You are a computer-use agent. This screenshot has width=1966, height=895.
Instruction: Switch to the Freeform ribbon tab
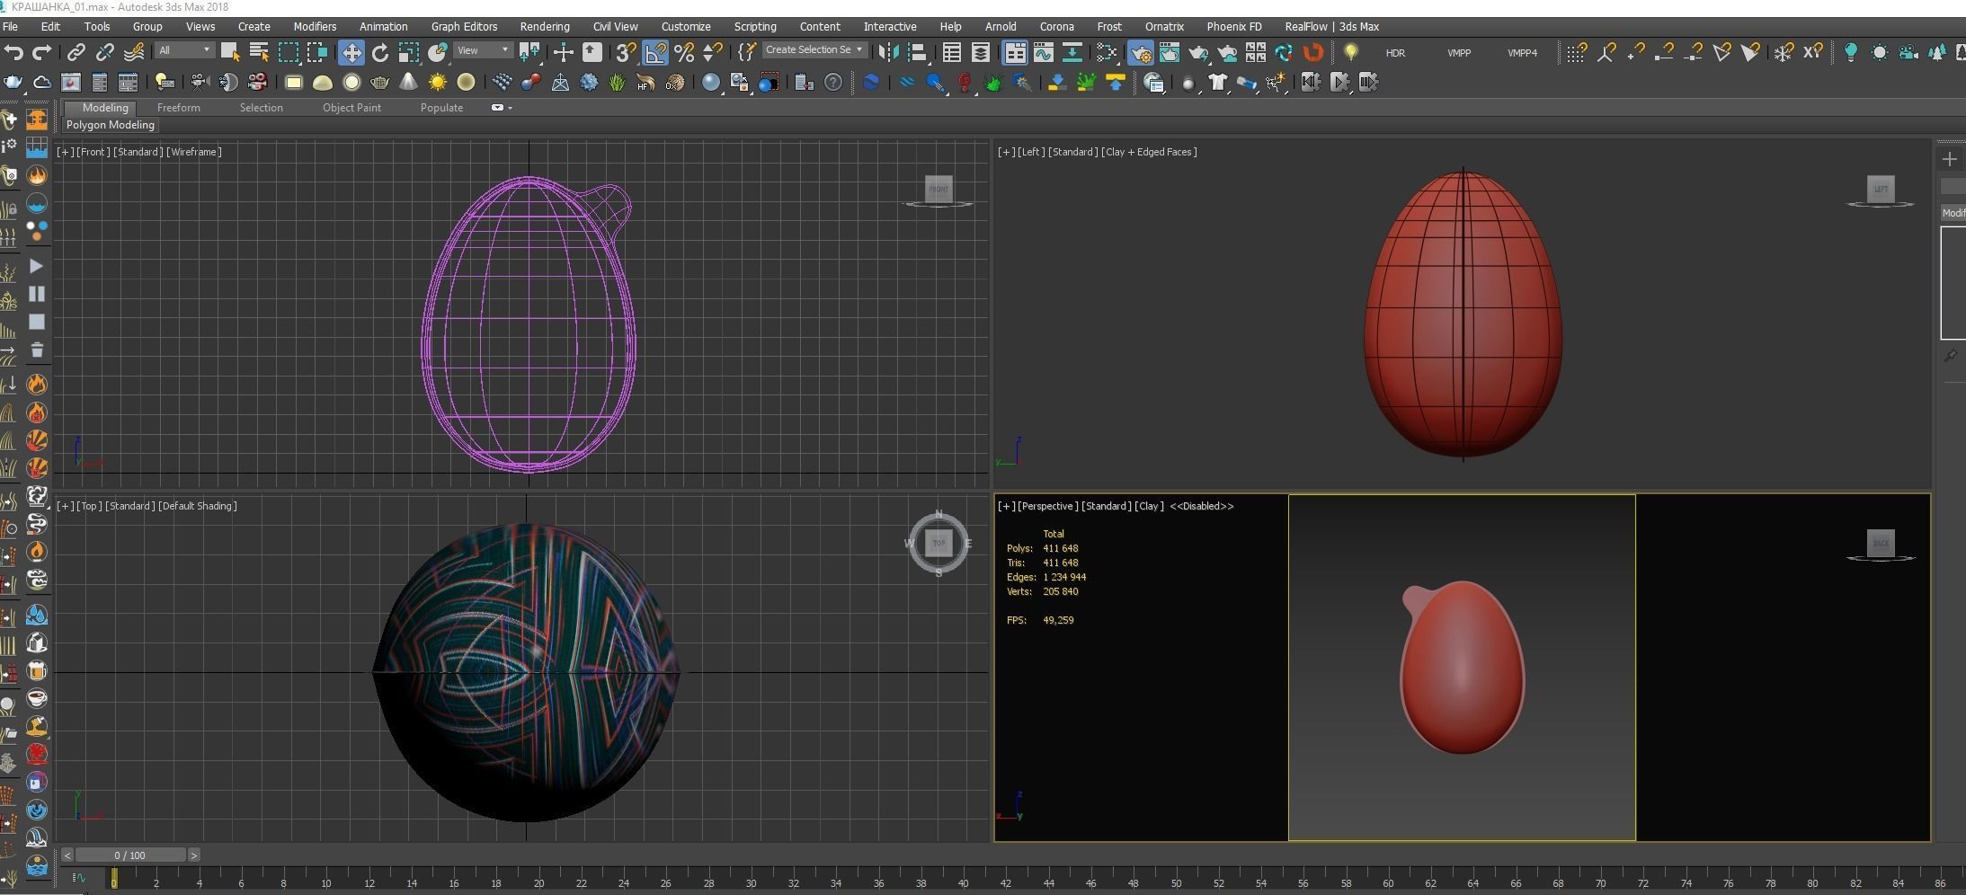[178, 108]
